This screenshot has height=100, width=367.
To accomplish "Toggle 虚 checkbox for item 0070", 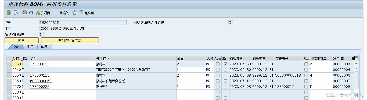I will coord(306,87).
